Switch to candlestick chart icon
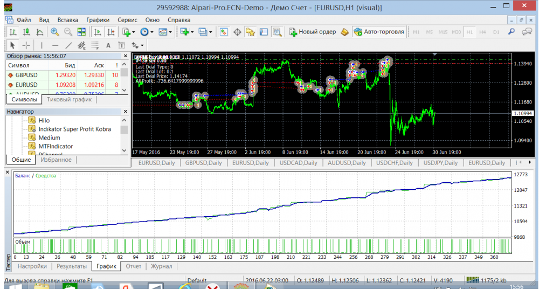This screenshot has height=289, width=539. [26, 32]
